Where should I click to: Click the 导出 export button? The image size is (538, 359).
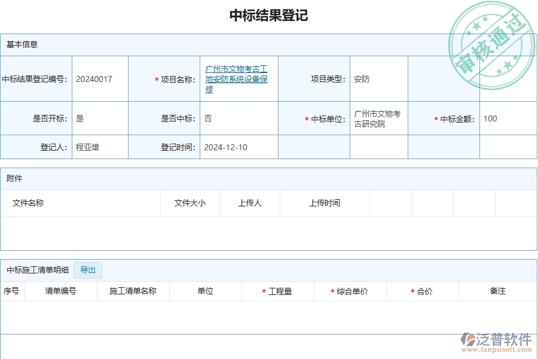click(87, 270)
